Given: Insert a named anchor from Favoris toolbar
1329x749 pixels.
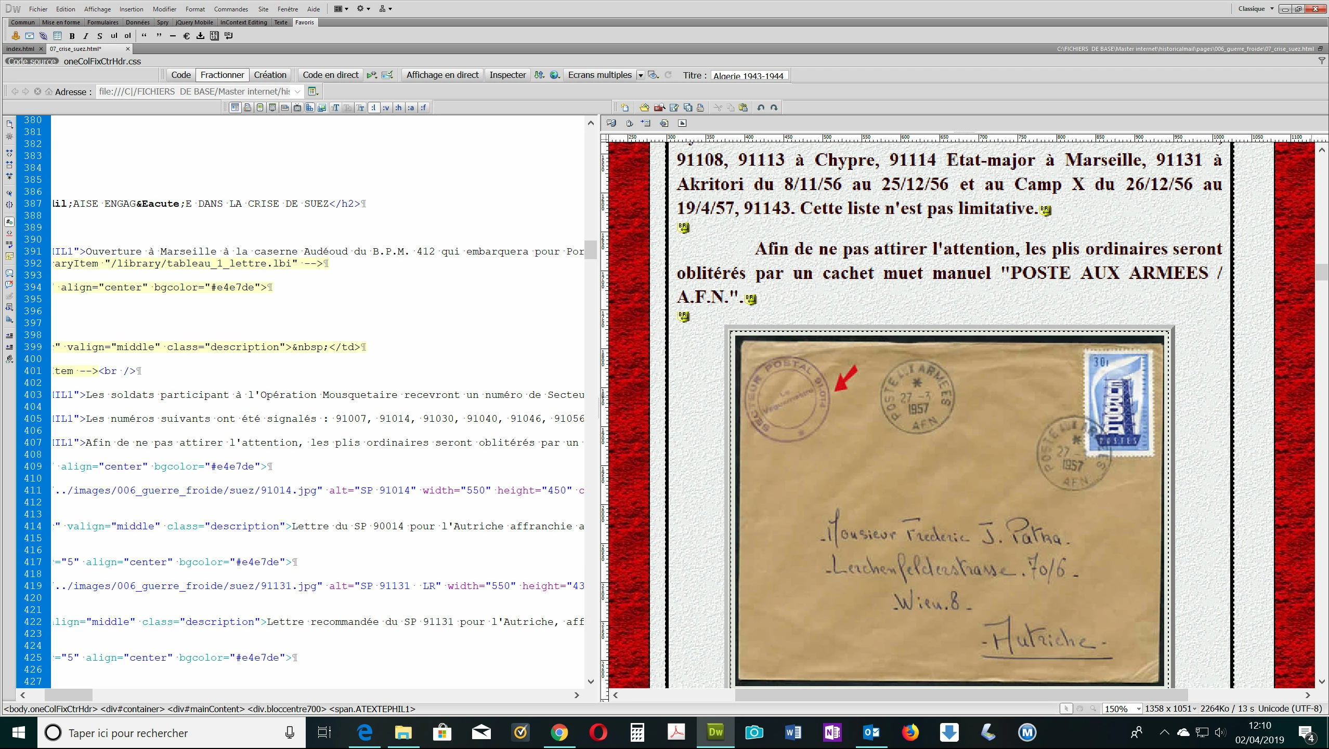Looking at the screenshot, I should [16, 36].
